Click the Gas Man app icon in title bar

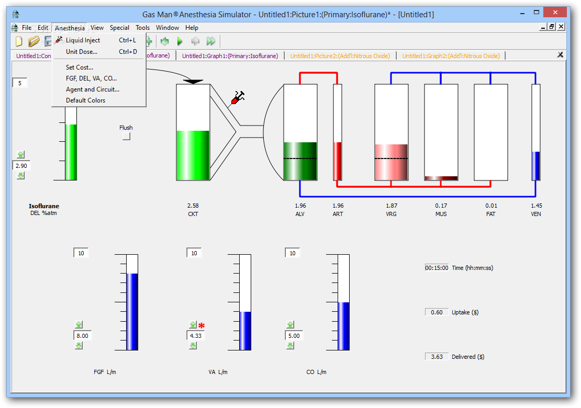(x=16, y=15)
